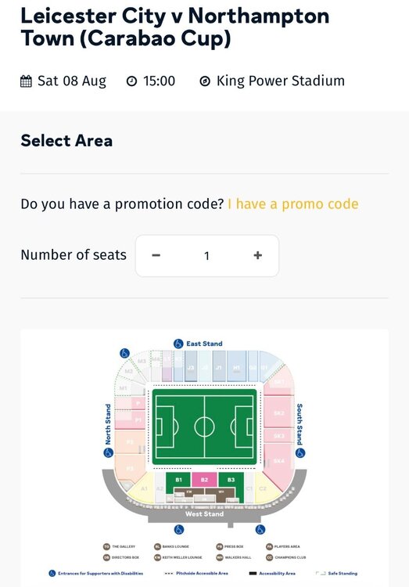Click the East Stand disability entrance icon
The height and width of the screenshot is (587, 409).
178,344
